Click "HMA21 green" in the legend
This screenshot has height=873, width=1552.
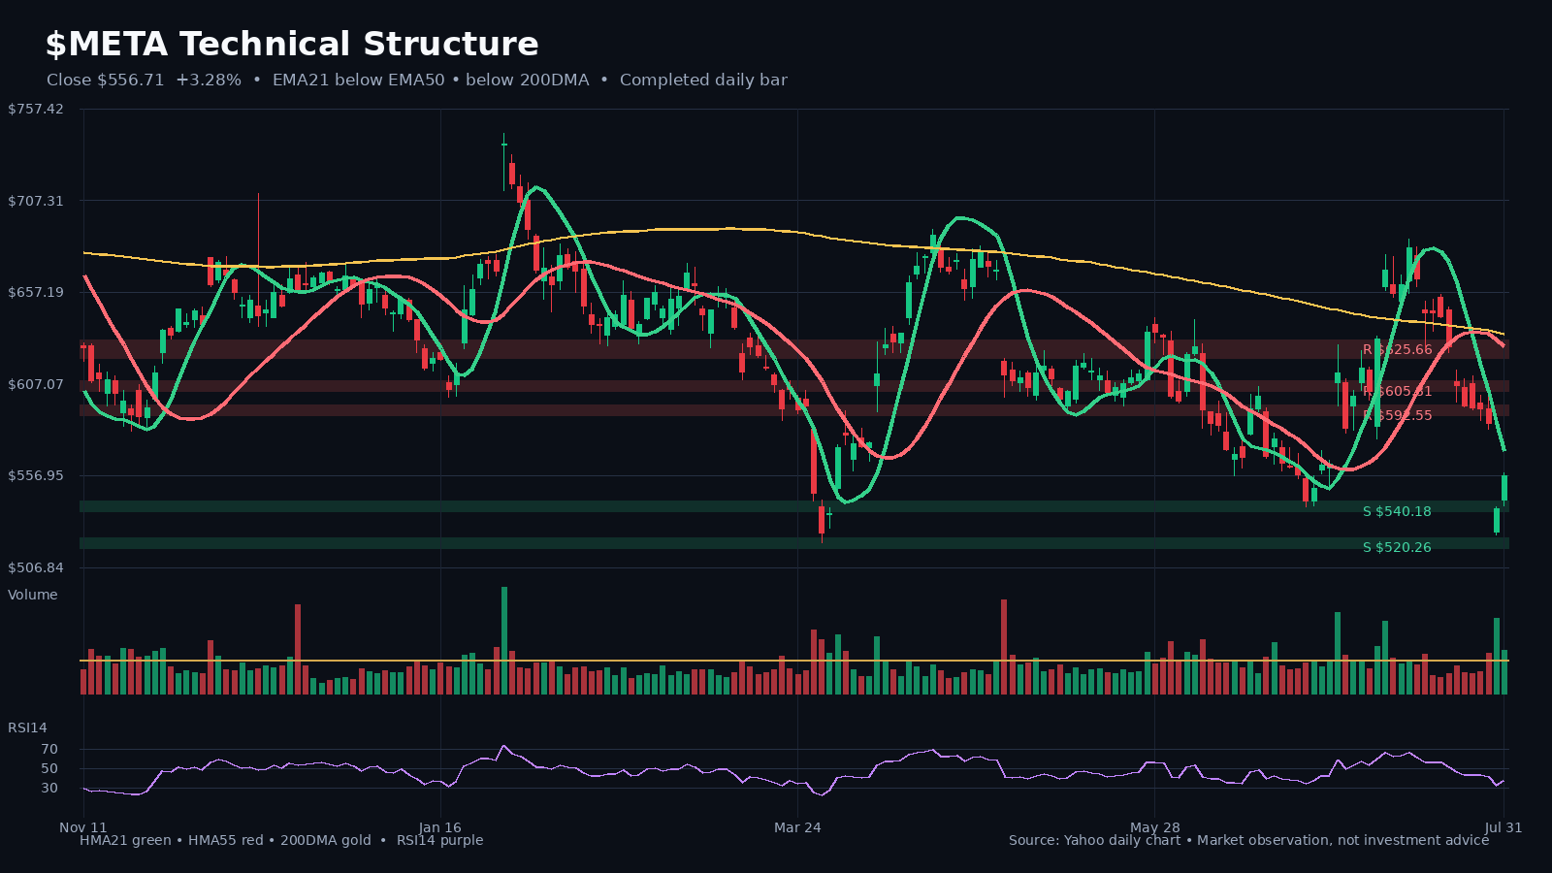click(125, 840)
